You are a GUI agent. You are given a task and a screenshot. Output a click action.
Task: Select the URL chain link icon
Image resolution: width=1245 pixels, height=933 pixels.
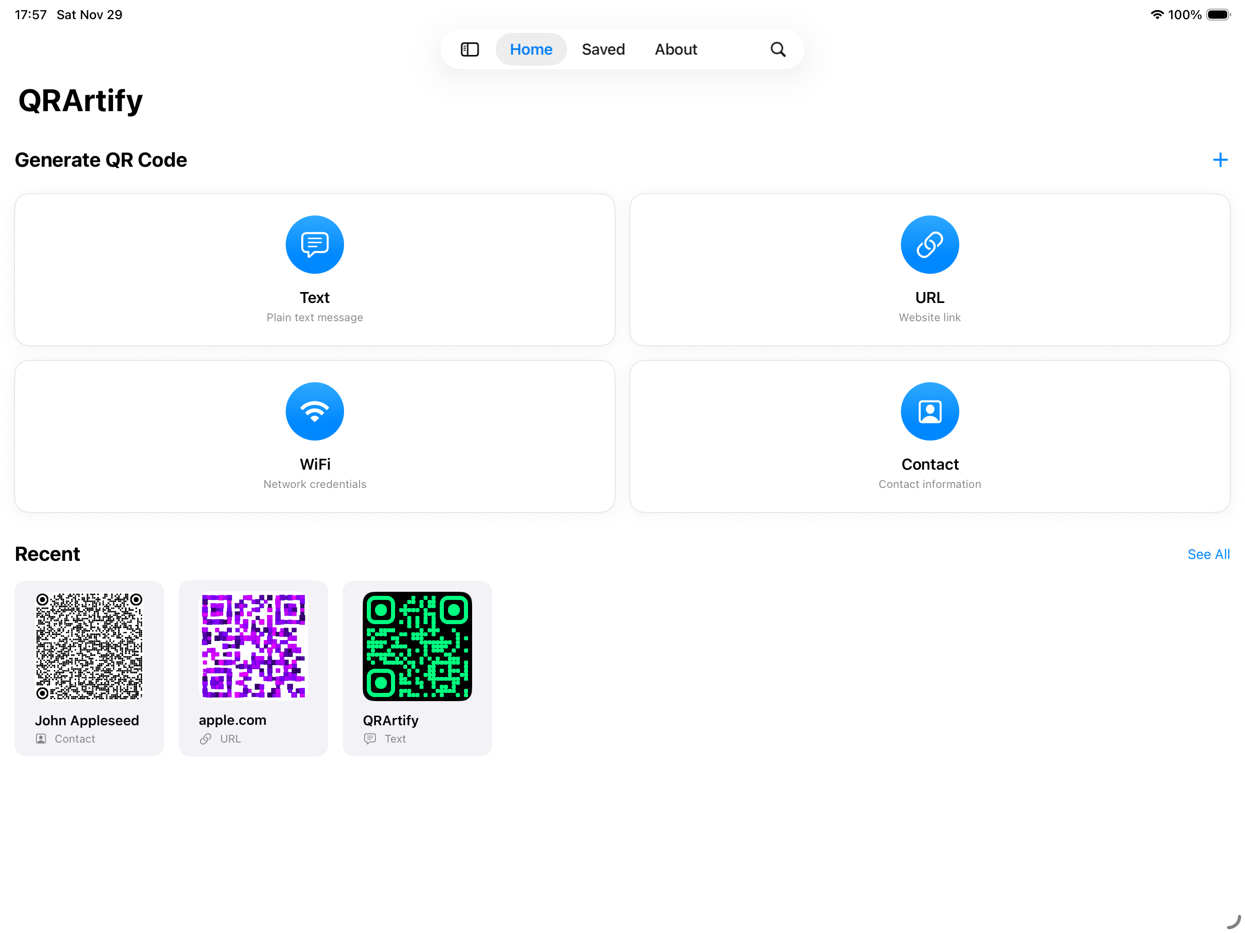click(x=929, y=245)
